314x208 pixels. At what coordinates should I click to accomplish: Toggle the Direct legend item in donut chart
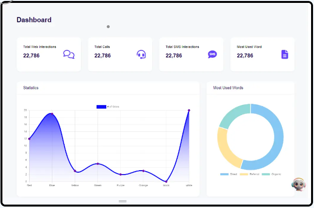tap(229, 174)
